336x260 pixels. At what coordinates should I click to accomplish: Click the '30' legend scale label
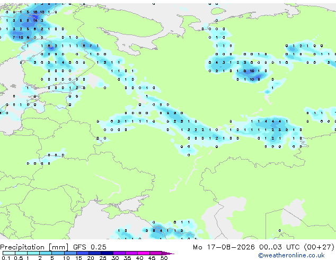click(x=115, y=258)
